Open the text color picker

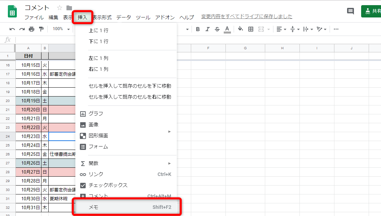click(x=227, y=29)
